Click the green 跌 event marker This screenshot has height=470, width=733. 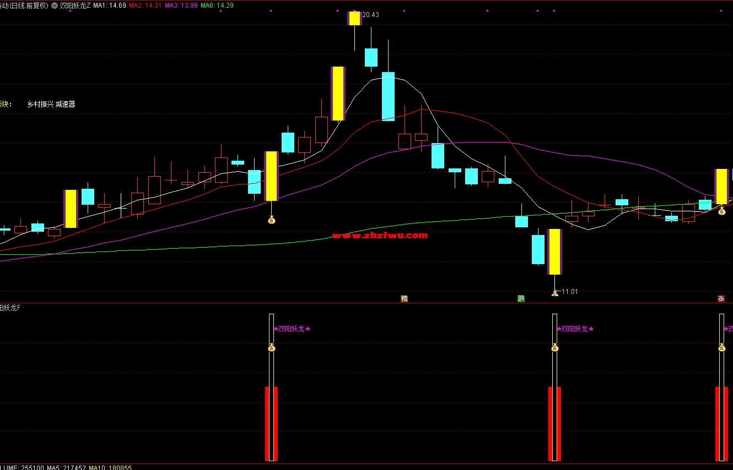point(521,299)
